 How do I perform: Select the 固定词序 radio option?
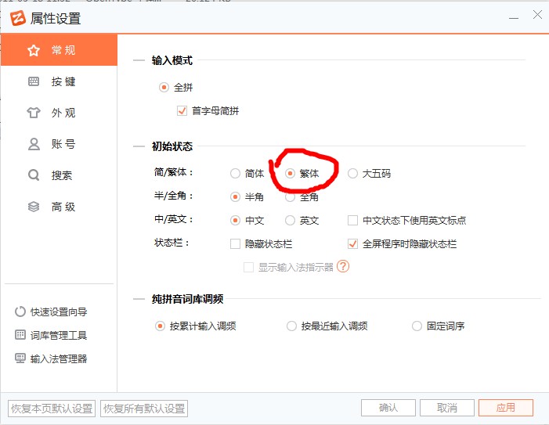click(417, 326)
